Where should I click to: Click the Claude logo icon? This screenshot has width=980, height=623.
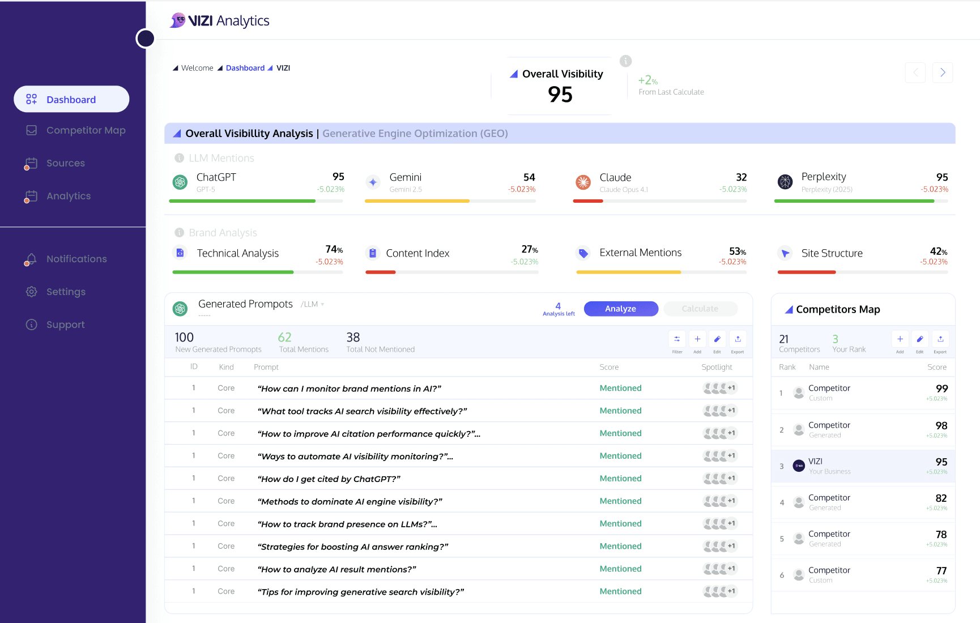(x=583, y=182)
